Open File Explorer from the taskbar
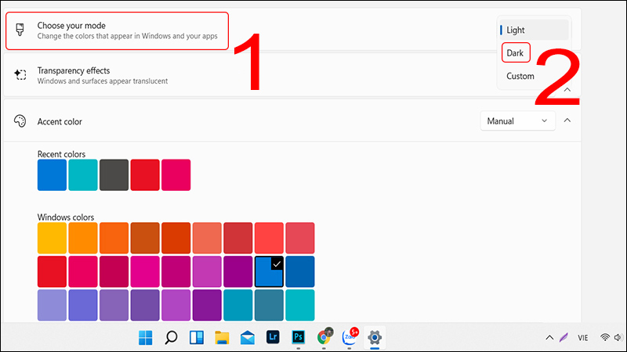Screen dimensions: 627x352 pyautogui.click(x=222, y=338)
